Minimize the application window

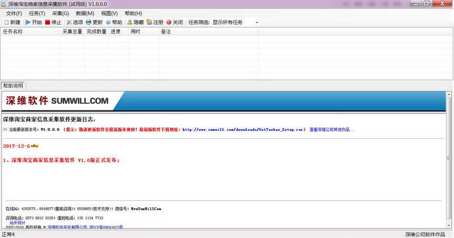(x=416, y=4)
